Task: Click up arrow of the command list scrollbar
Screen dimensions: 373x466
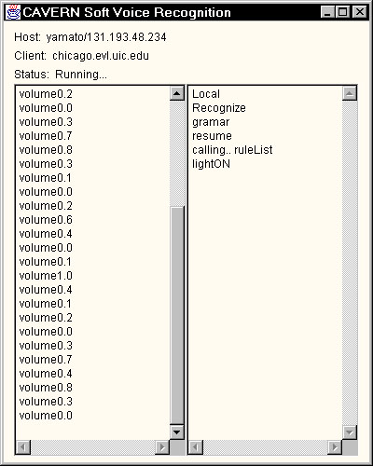Action: [x=350, y=93]
